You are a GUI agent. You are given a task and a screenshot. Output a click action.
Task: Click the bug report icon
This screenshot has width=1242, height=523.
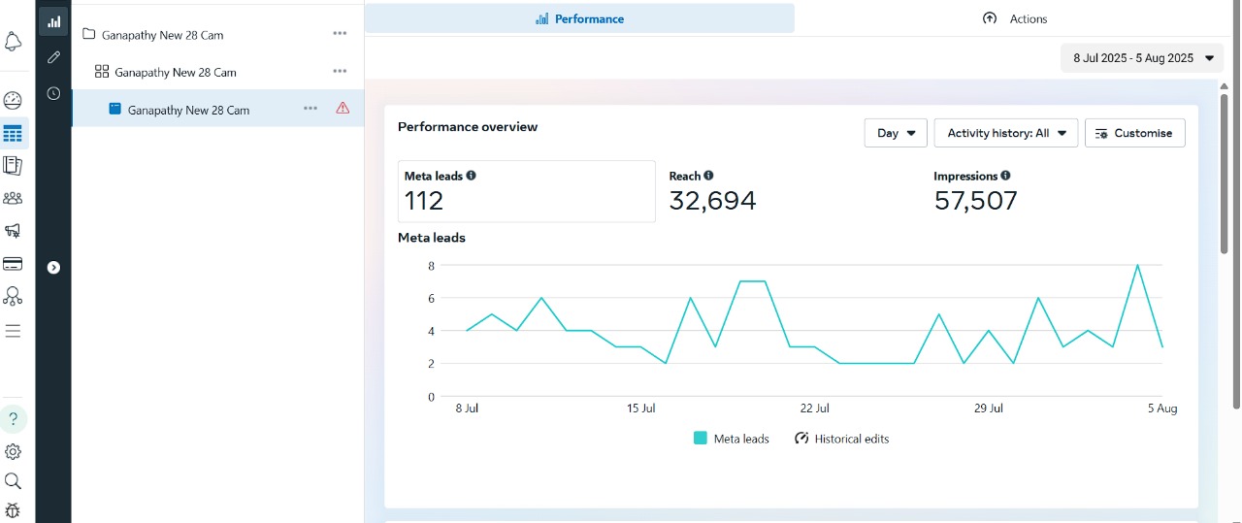click(13, 510)
